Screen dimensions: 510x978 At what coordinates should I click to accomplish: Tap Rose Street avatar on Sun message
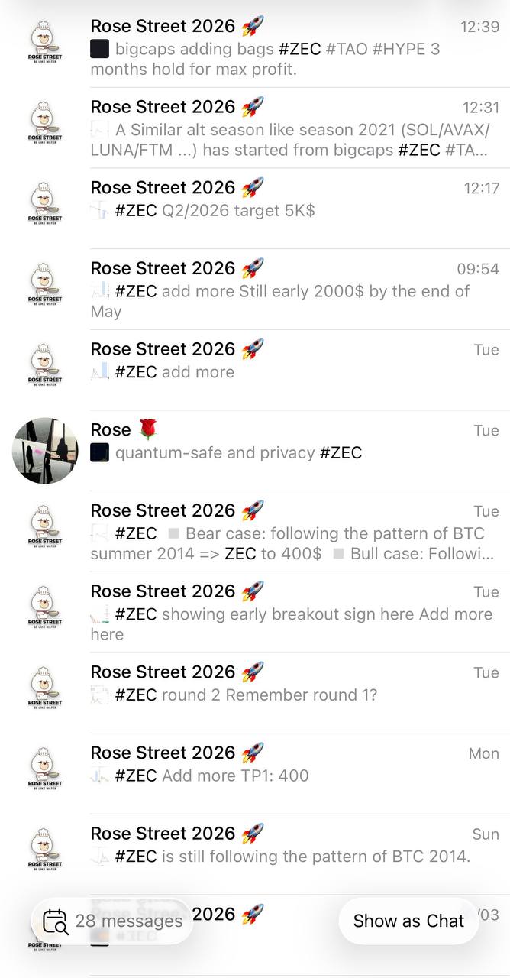click(45, 854)
